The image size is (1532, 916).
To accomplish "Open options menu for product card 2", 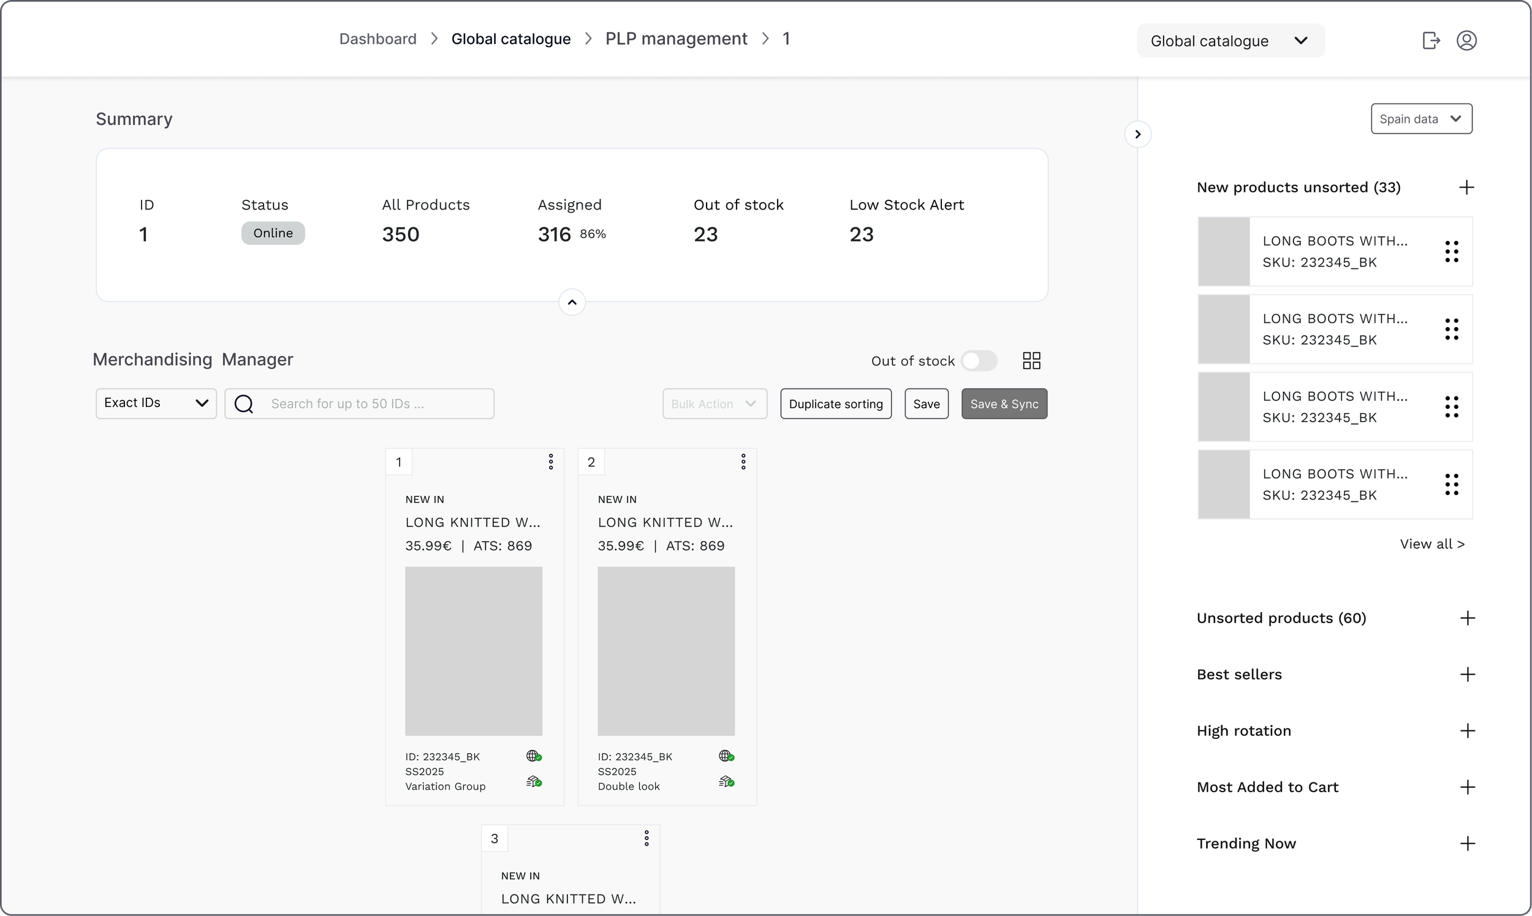I will click(x=743, y=462).
